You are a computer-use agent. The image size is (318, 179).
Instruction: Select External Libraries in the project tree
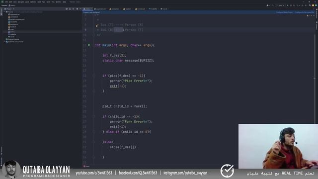point(12,39)
